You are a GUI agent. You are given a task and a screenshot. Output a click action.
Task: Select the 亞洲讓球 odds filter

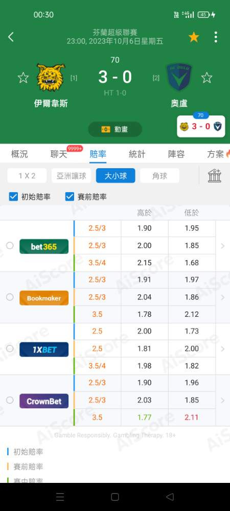click(72, 176)
